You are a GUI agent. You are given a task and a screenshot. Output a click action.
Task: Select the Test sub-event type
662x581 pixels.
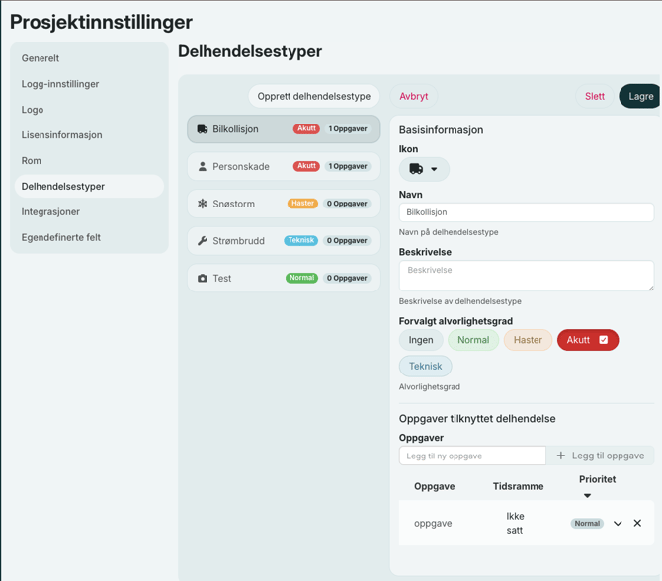pos(284,278)
